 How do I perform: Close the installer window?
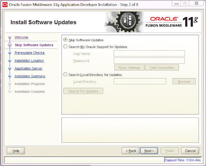[x=196, y=4]
